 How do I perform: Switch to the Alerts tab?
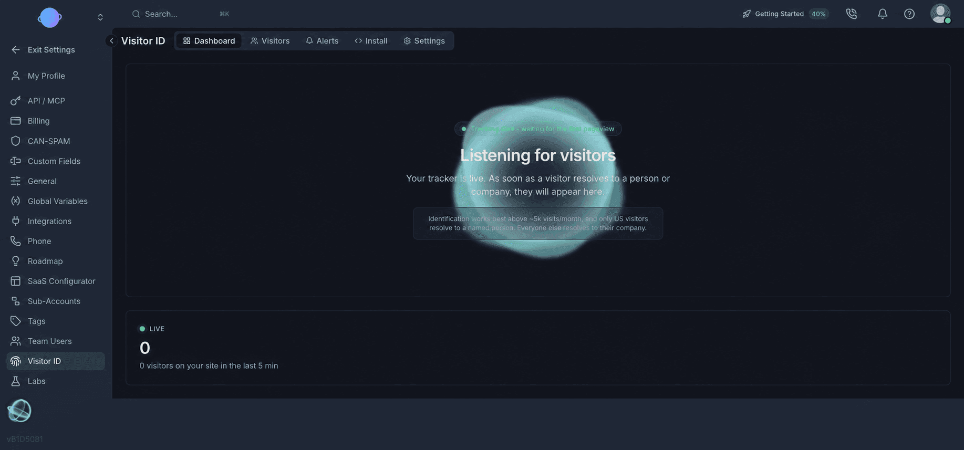point(322,41)
